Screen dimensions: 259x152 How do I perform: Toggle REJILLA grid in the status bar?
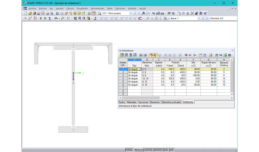pyautogui.click(x=138, y=150)
